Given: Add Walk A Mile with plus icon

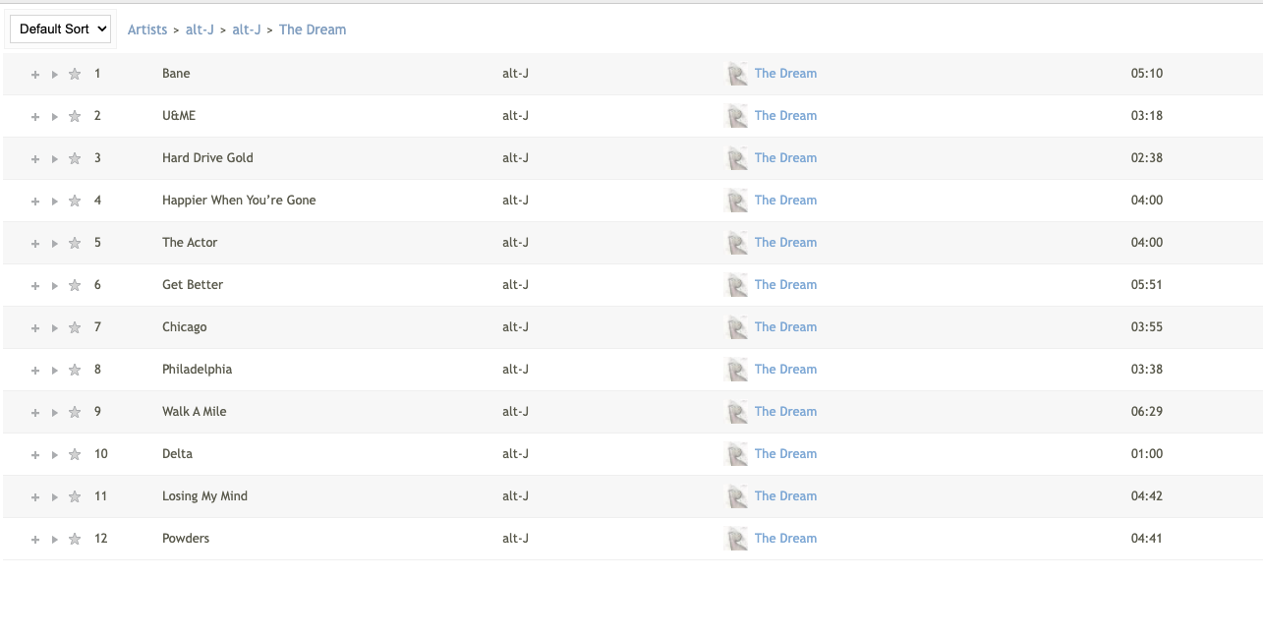Looking at the screenshot, I should click(x=35, y=413).
